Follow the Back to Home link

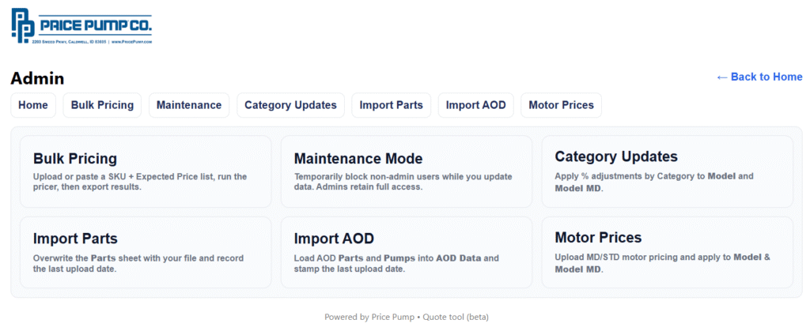point(759,77)
